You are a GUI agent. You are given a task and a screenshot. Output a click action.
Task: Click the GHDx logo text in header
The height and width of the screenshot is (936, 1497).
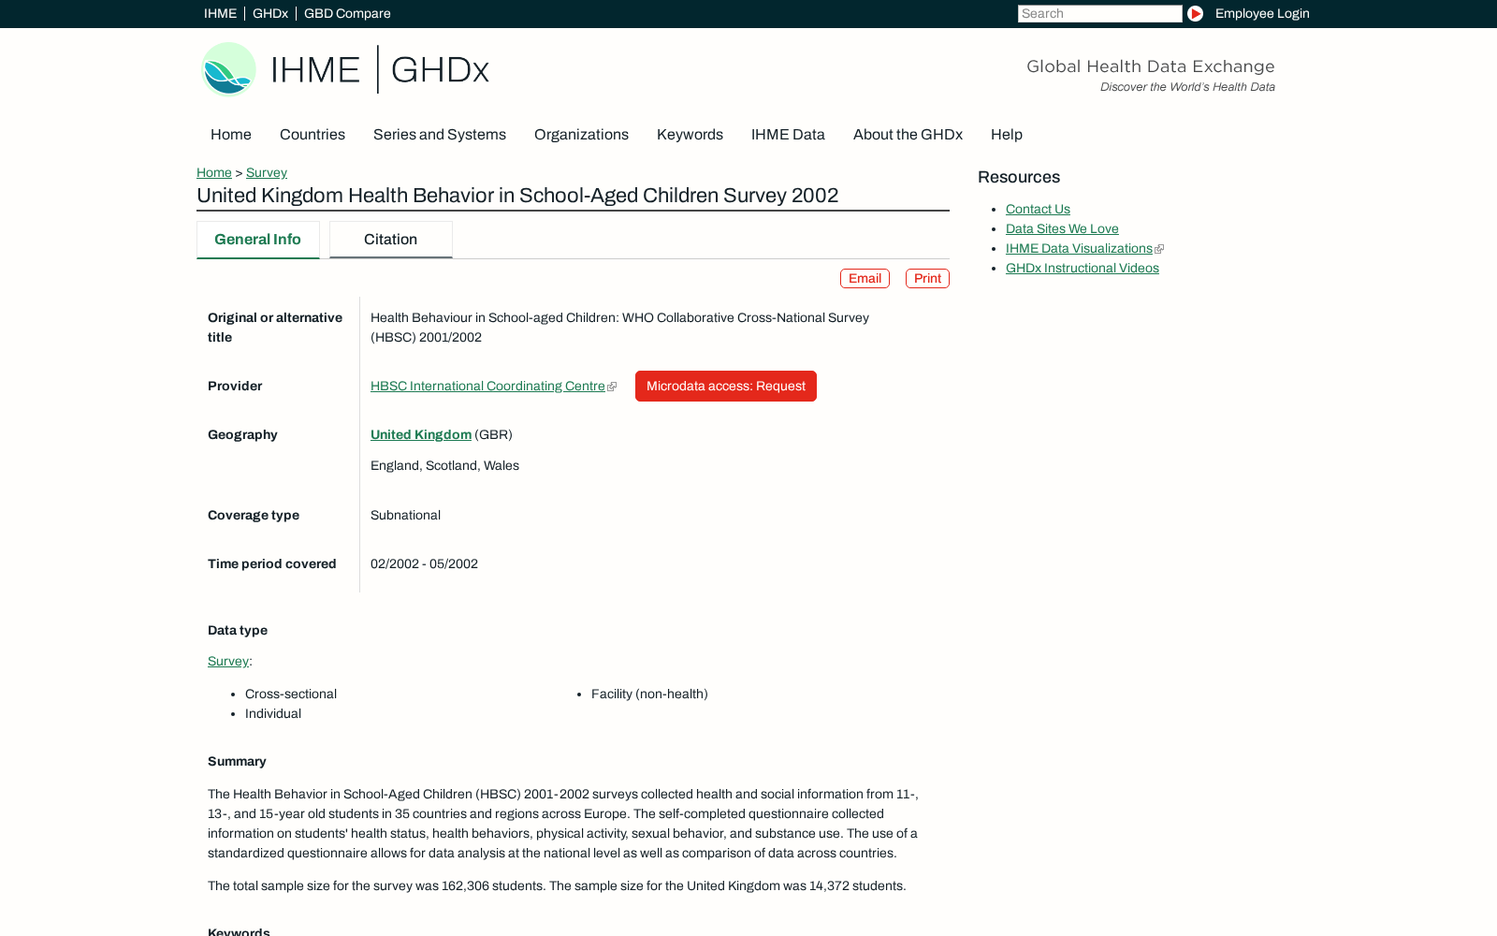click(x=440, y=70)
